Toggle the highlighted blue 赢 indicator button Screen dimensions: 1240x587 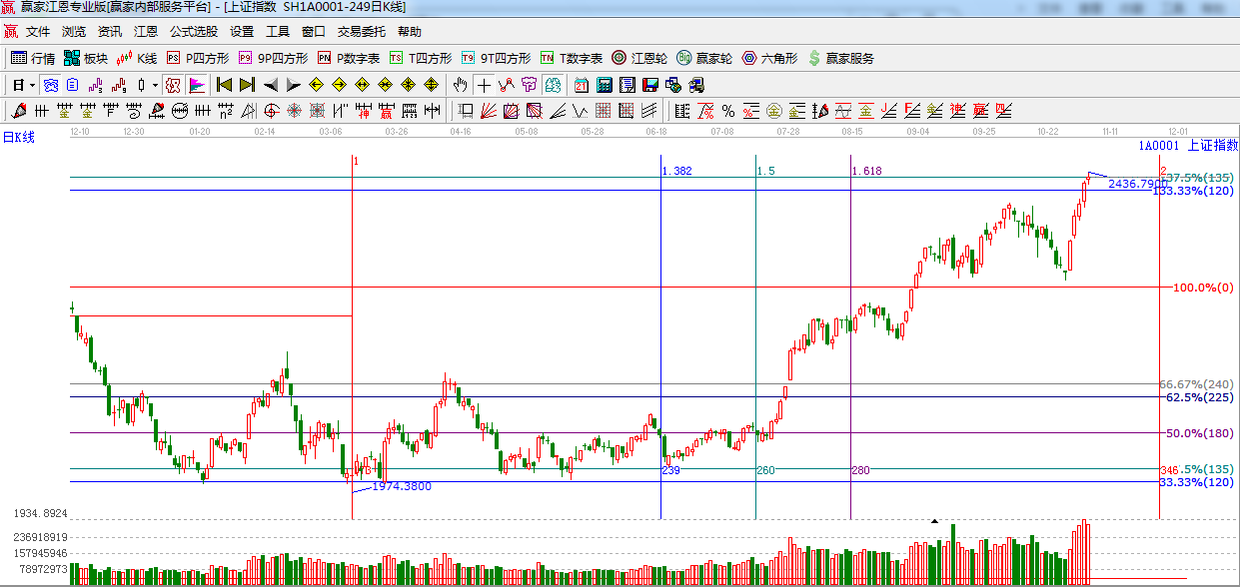coord(51,85)
